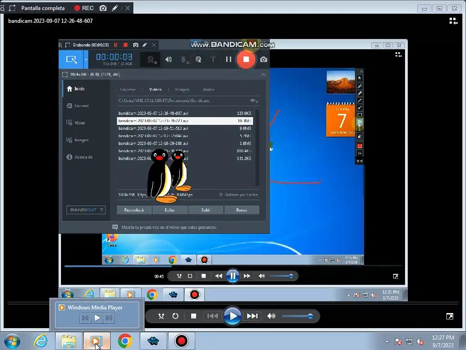
Task: Turn on shuffle in the bottom player controls
Action: (x=161, y=316)
